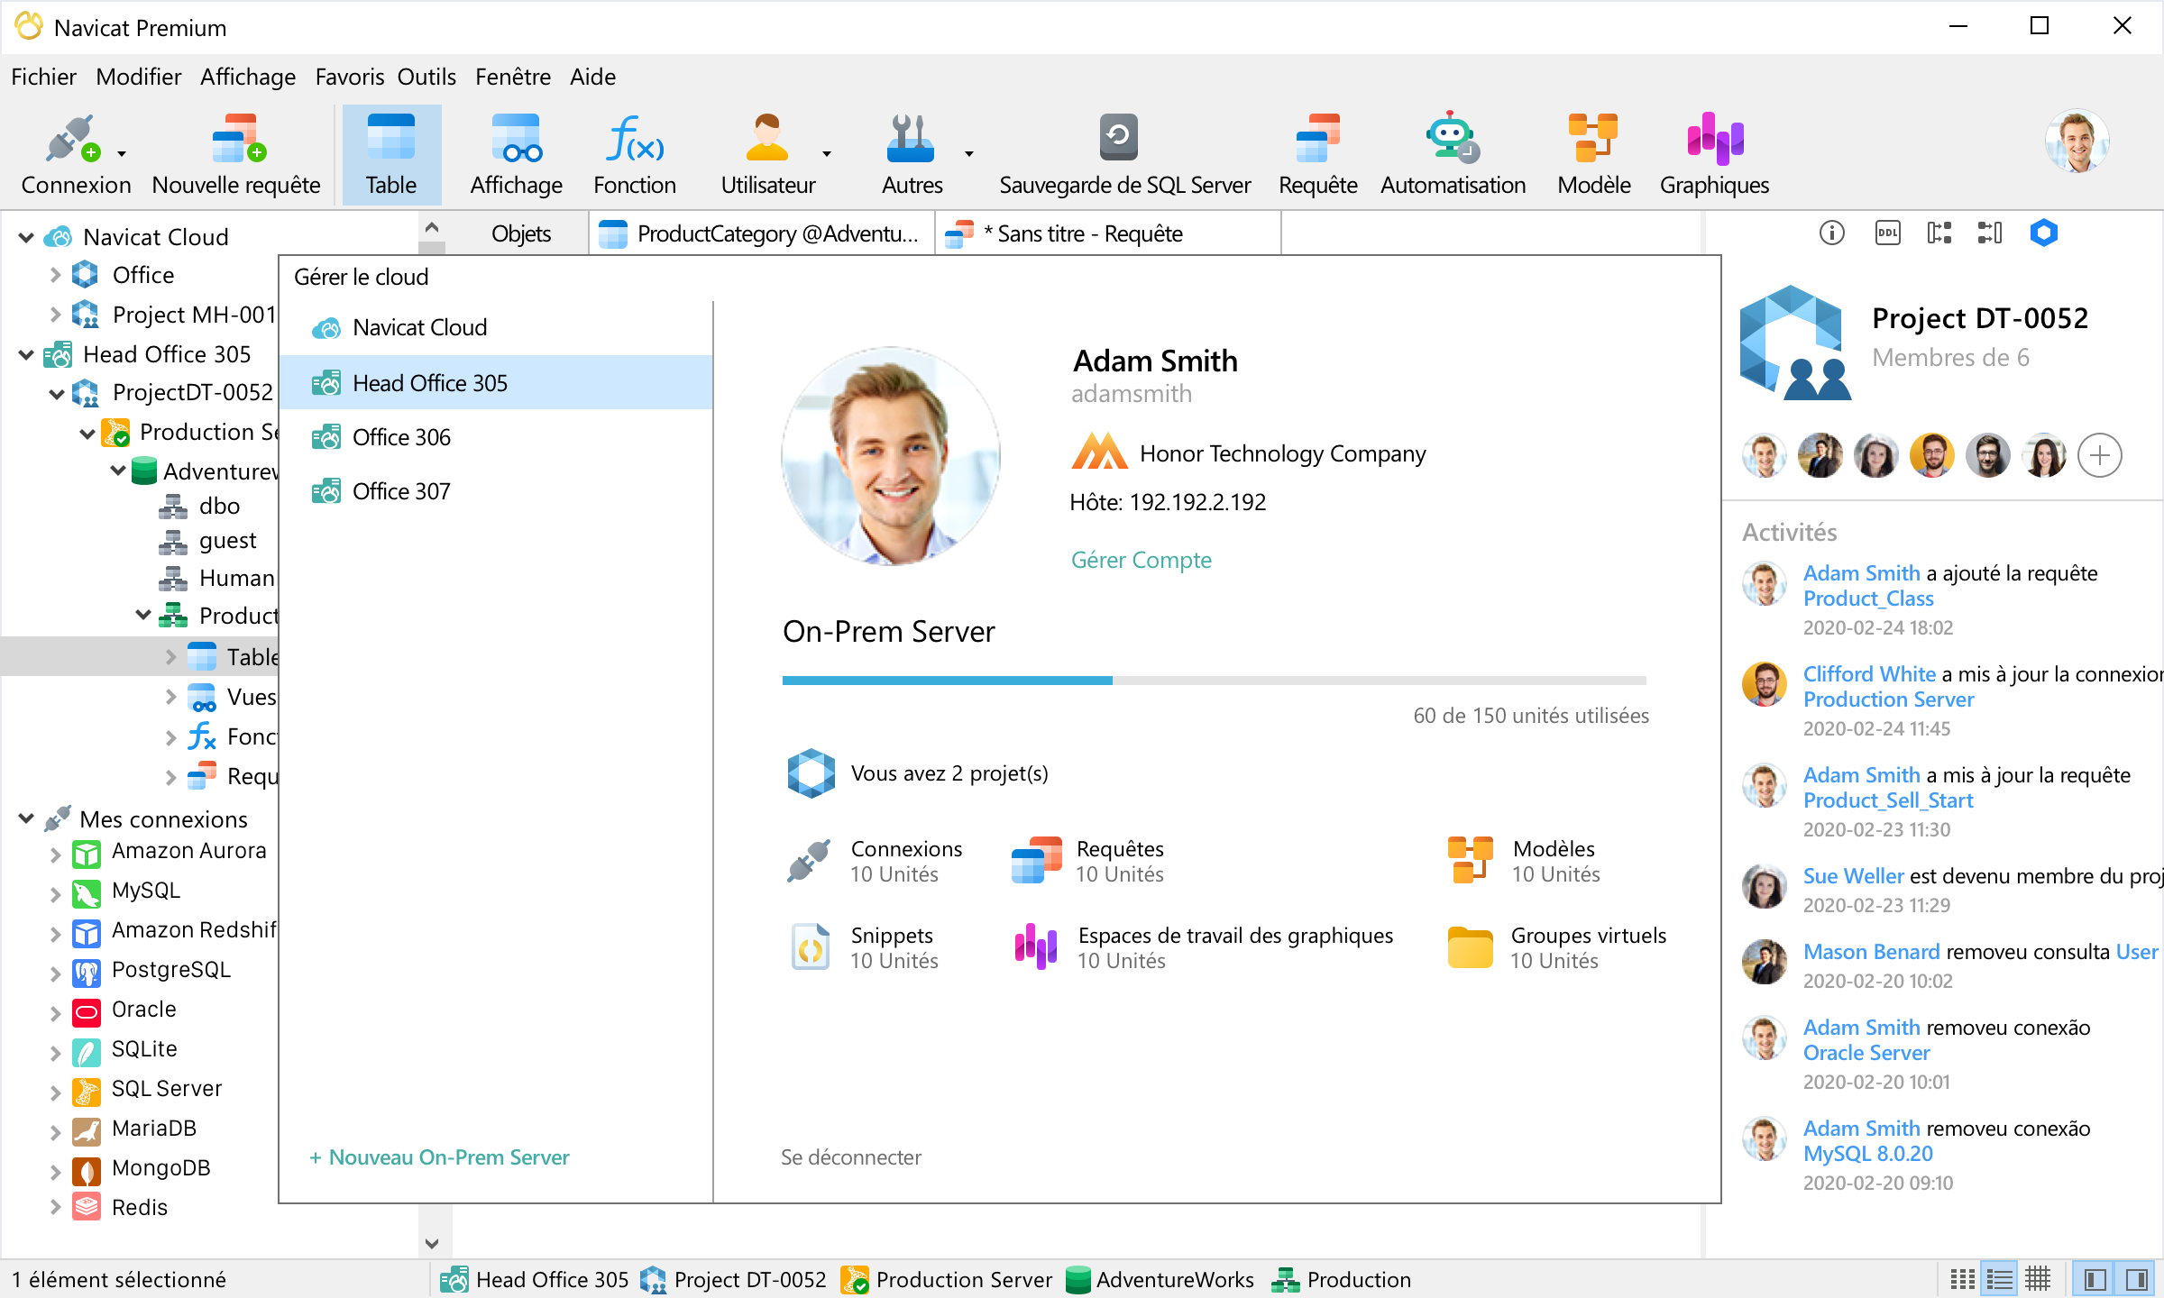Click the Sue Weller activity link
Screen dimensions: 2164x1298
tap(1853, 876)
